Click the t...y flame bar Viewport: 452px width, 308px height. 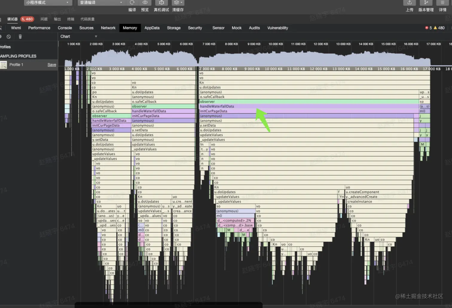point(204,149)
